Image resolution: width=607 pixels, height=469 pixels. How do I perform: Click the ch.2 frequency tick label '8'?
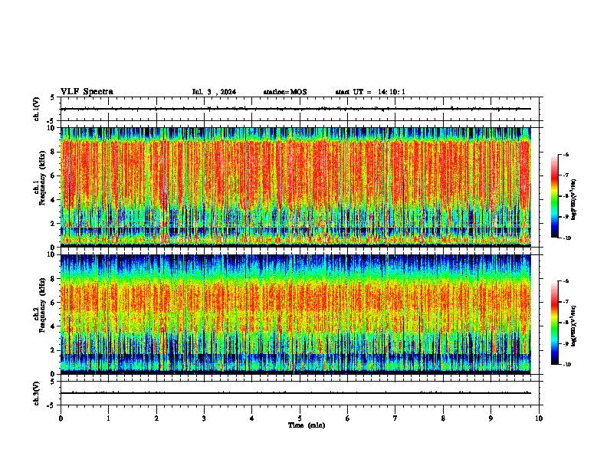(x=54, y=279)
